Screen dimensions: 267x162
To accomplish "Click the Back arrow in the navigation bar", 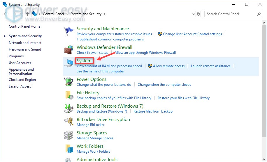I will (x=6, y=14).
